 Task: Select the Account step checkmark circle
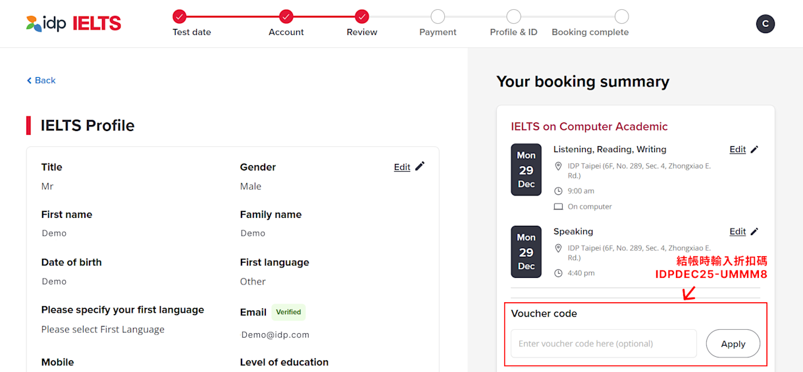pos(286,16)
